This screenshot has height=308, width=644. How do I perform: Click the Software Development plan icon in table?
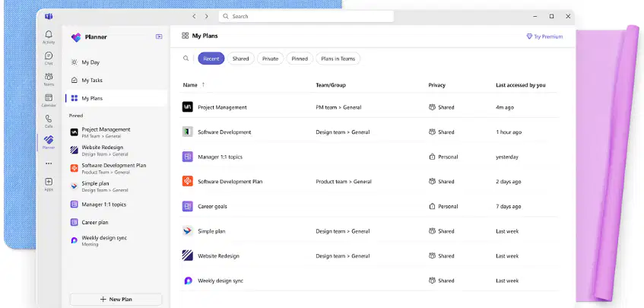188,132
